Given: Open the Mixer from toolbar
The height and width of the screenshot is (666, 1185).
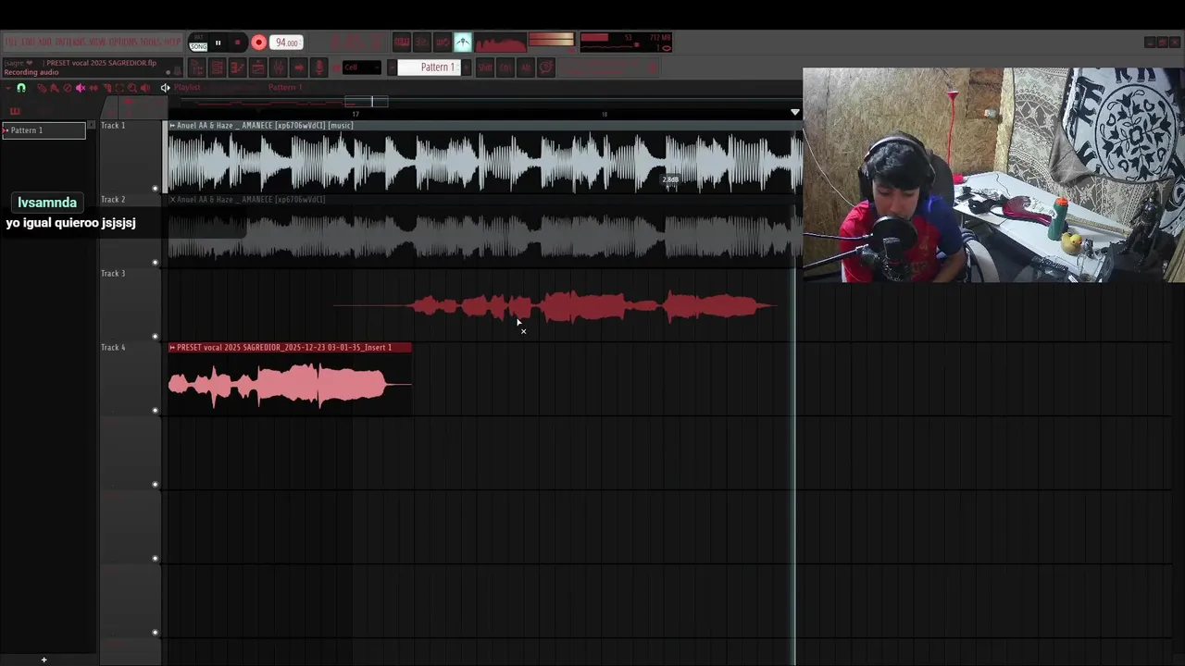Looking at the screenshot, I should [278, 68].
